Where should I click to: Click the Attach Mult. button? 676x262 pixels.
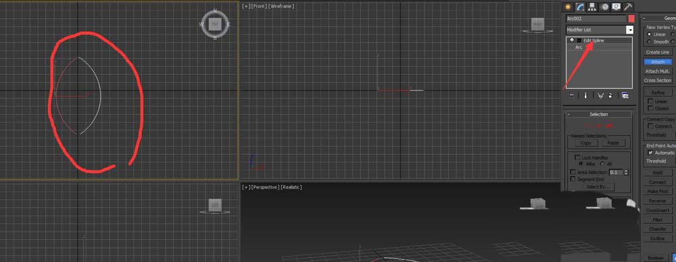658,71
